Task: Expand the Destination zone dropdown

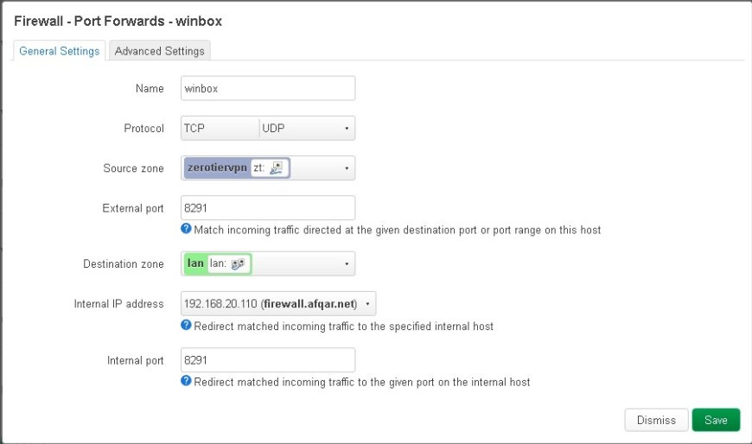Action: pyautogui.click(x=347, y=263)
